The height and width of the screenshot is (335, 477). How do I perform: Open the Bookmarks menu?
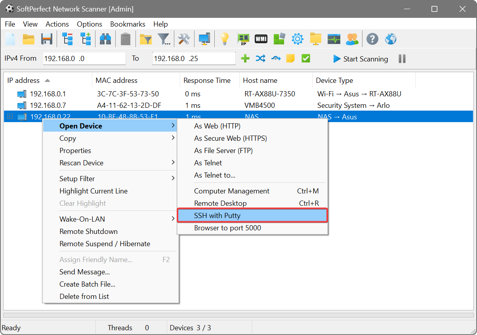[128, 24]
